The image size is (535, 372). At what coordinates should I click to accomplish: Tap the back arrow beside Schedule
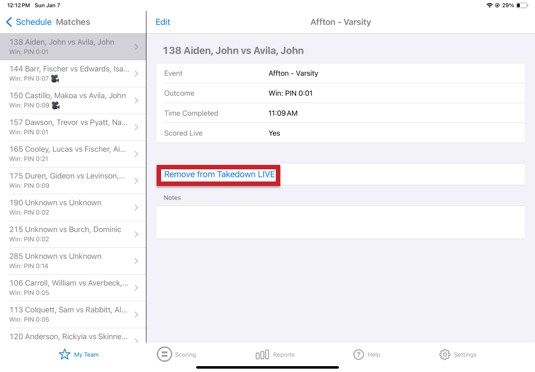coord(9,22)
